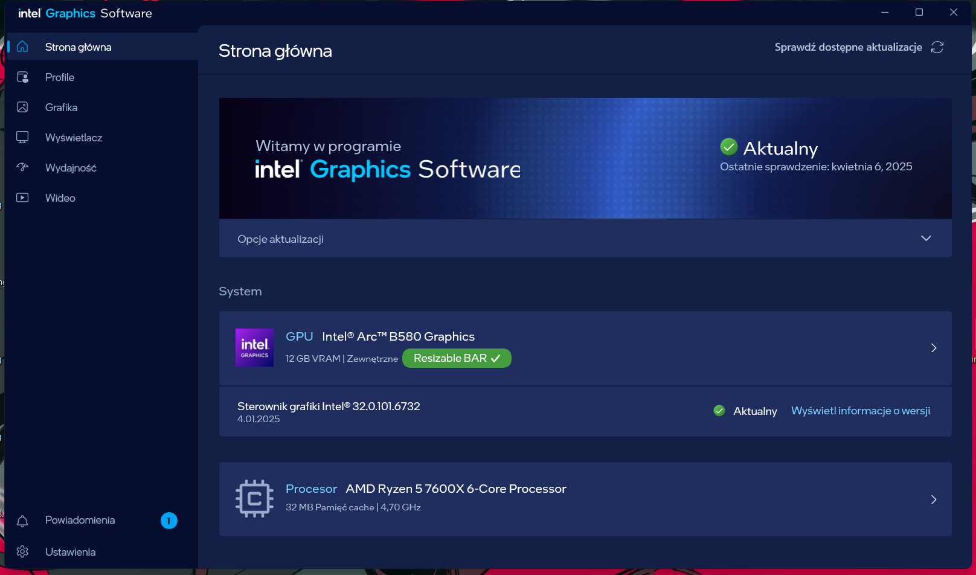This screenshot has height=575, width=976.
Task: Click Sprawdź dostępne aktualizacje
Action: [x=848, y=47]
